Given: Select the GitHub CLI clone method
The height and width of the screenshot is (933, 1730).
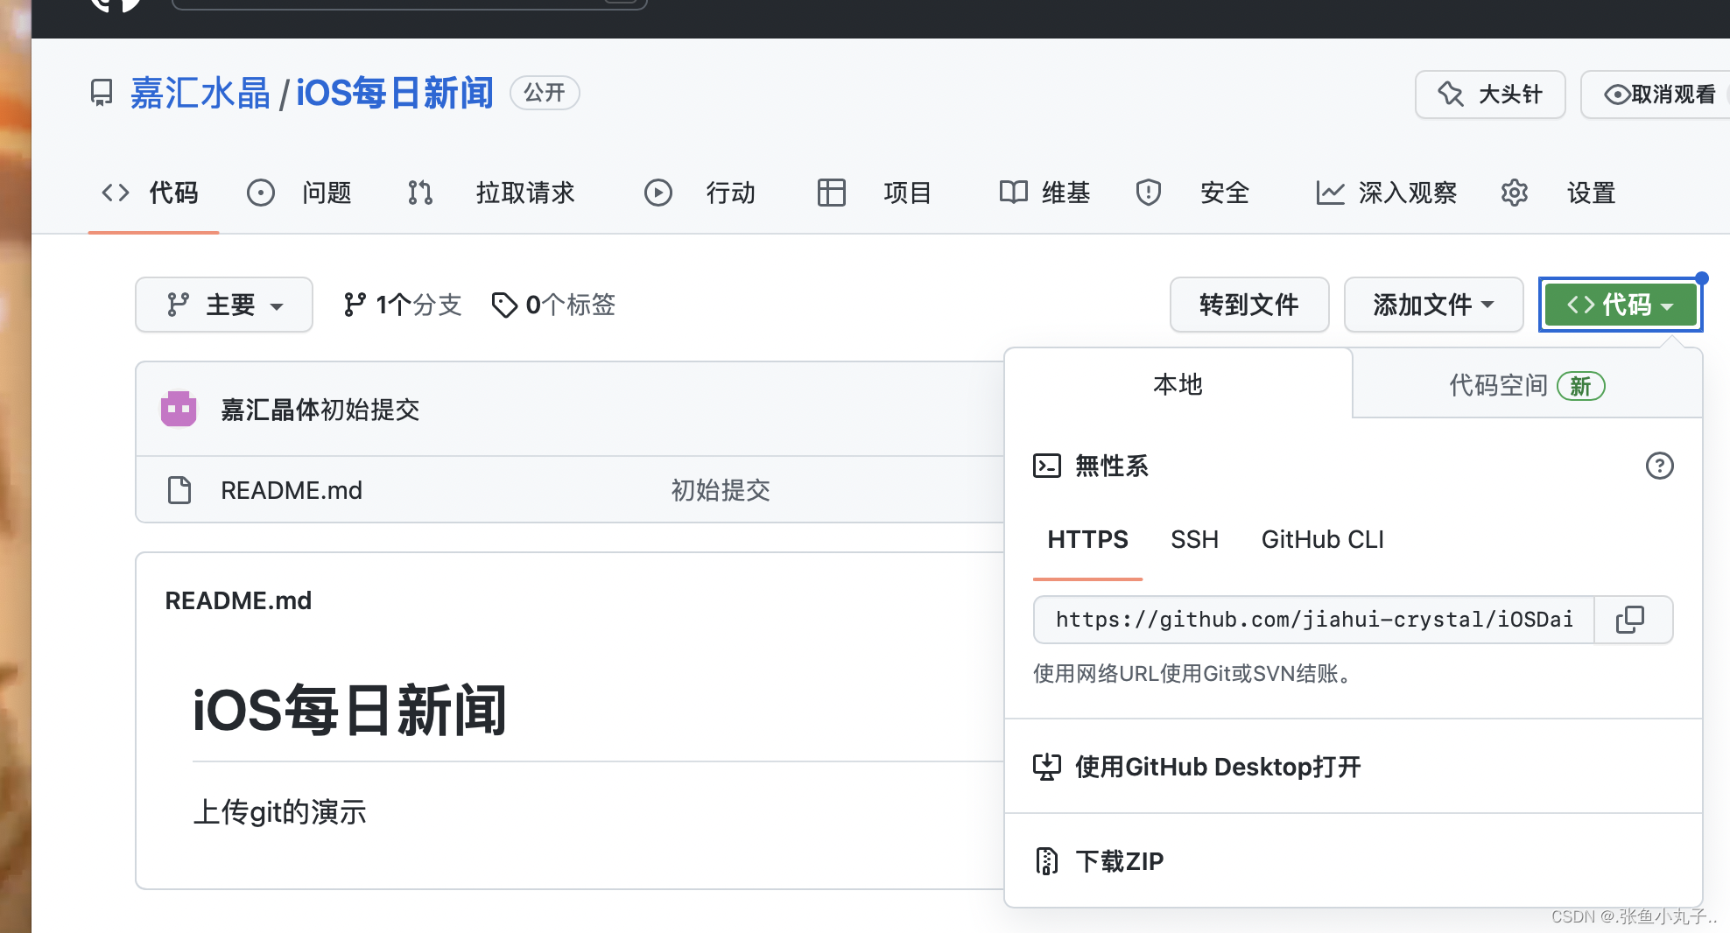Looking at the screenshot, I should pyautogui.click(x=1323, y=539).
